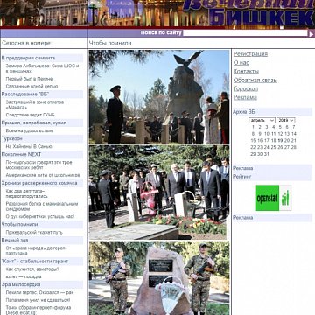Click the Чтобы помнили article heading above photos
The height and width of the screenshot is (315, 315).
[x=110, y=43]
